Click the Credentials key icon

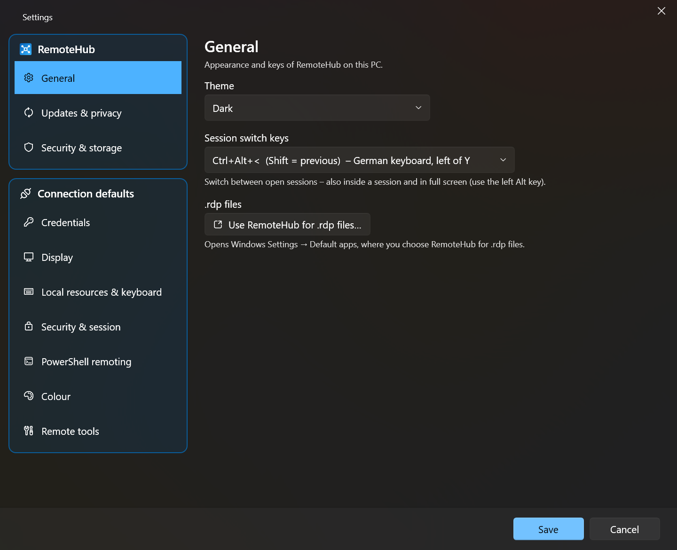(29, 222)
